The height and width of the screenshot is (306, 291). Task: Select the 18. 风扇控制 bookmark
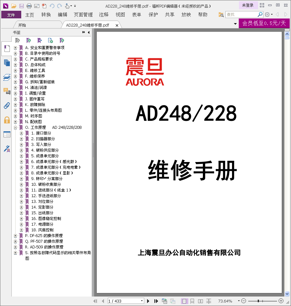click(42, 230)
